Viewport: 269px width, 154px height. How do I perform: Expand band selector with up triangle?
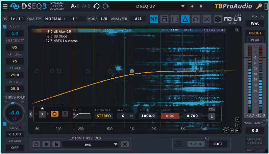click(x=42, y=108)
